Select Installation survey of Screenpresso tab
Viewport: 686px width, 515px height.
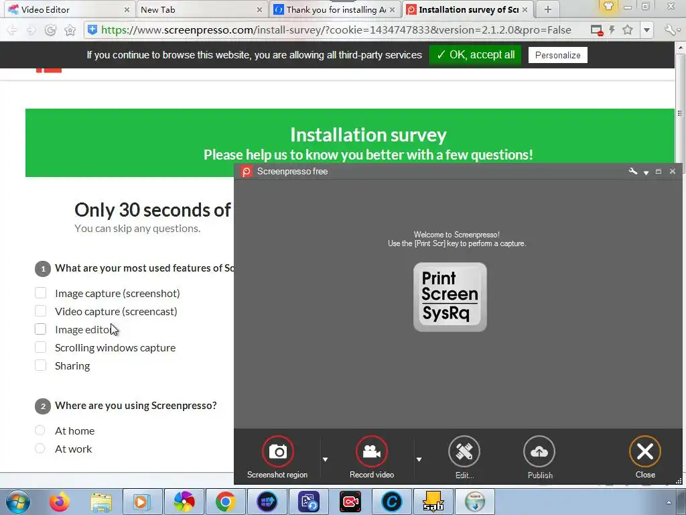[468, 9]
